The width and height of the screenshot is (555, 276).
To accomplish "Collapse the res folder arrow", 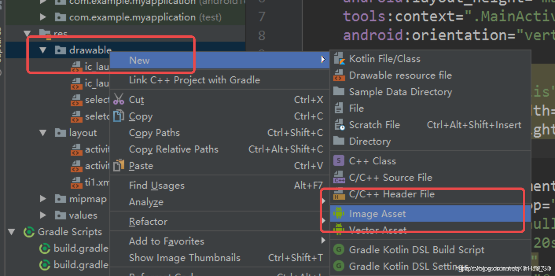I will [27, 33].
